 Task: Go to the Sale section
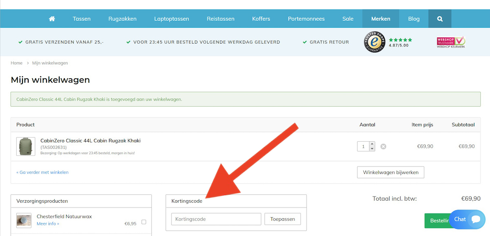(348, 19)
